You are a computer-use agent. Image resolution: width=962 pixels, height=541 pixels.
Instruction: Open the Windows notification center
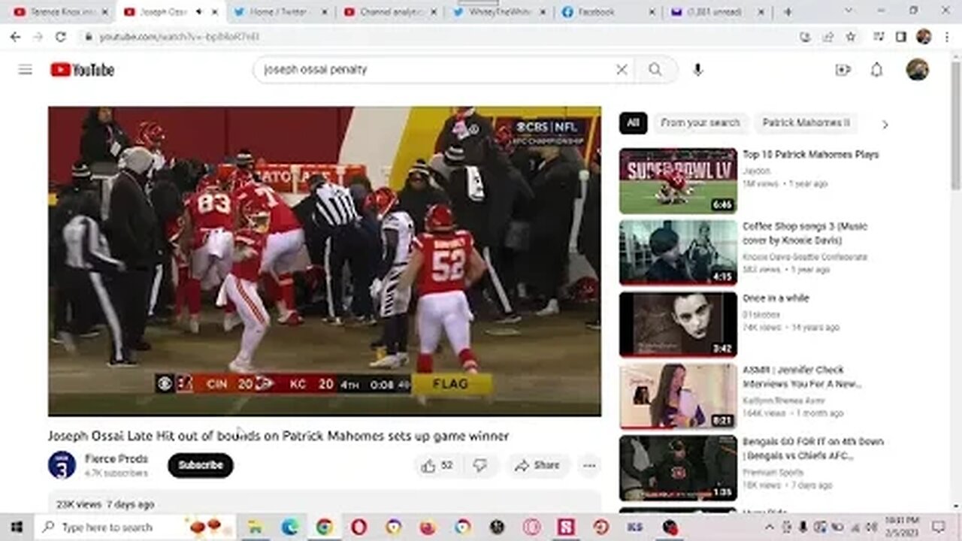tap(938, 527)
